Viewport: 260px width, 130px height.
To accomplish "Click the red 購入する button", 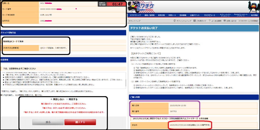I will pyautogui.click(x=80, y=122).
